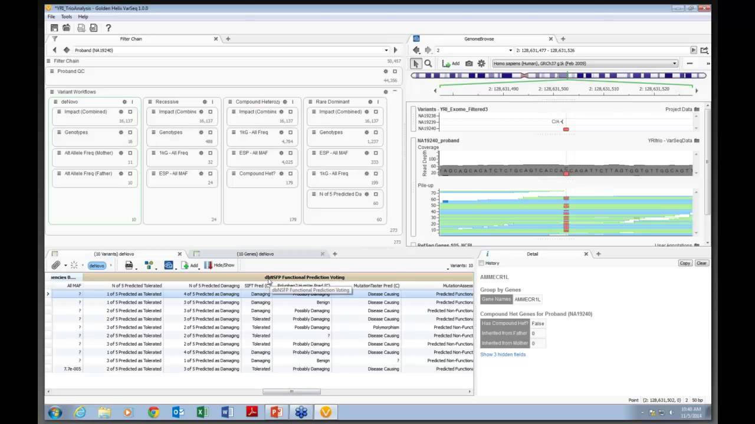The height and width of the screenshot is (424, 755).
Task: Click the go-to-location play button
Action: point(694,50)
